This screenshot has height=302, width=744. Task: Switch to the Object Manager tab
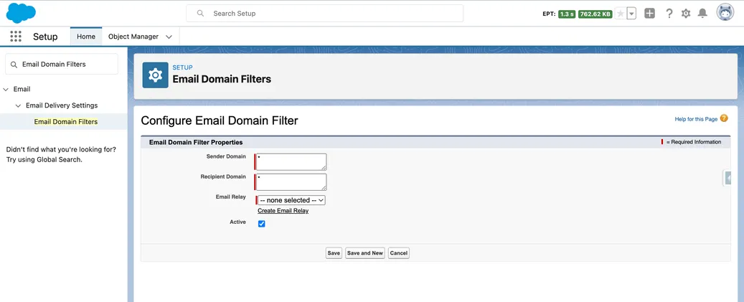(x=133, y=37)
